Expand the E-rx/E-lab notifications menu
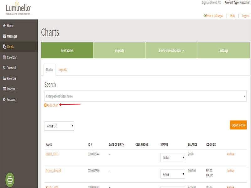Screen dimensions: 251x188 click(172, 50)
